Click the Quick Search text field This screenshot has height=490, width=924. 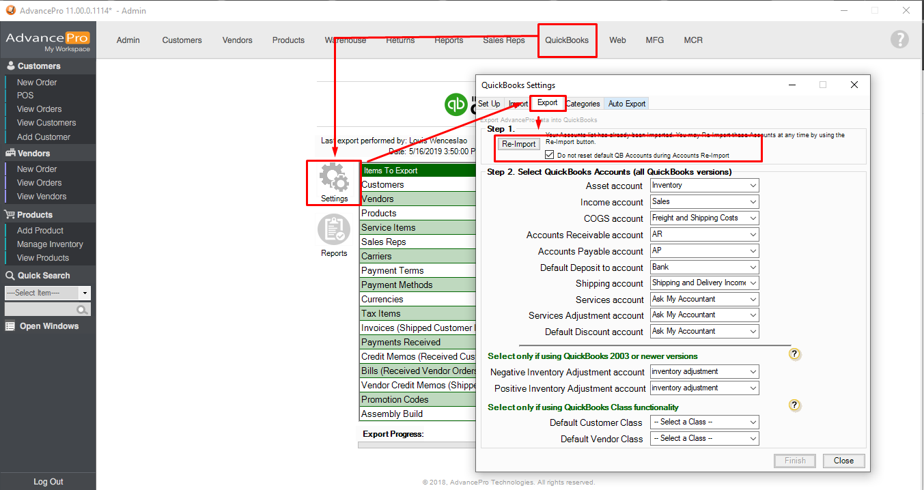click(40, 311)
